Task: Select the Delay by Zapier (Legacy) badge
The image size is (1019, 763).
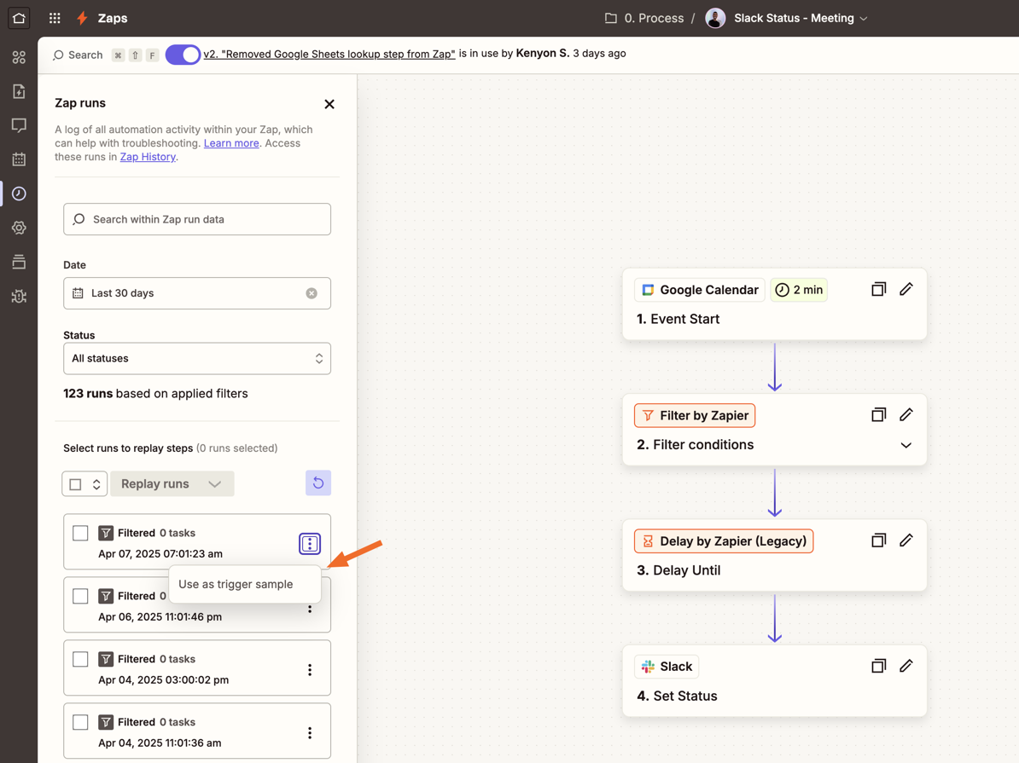Action: [724, 540]
